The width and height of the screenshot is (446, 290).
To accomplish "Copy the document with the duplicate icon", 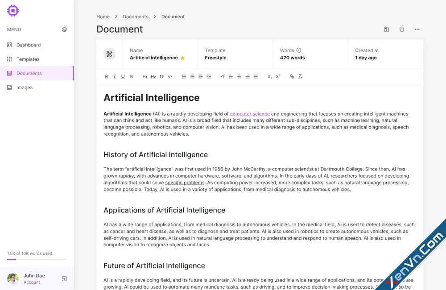I will coord(401,29).
